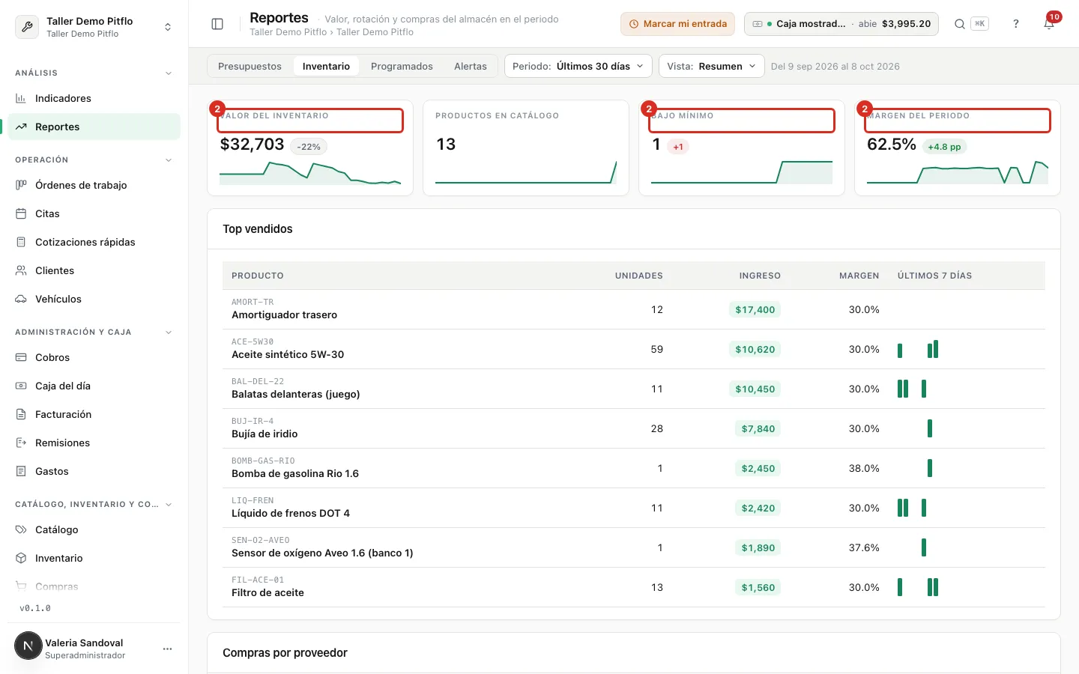Open the Alertas tab
This screenshot has height=674, width=1079.
(471, 66)
